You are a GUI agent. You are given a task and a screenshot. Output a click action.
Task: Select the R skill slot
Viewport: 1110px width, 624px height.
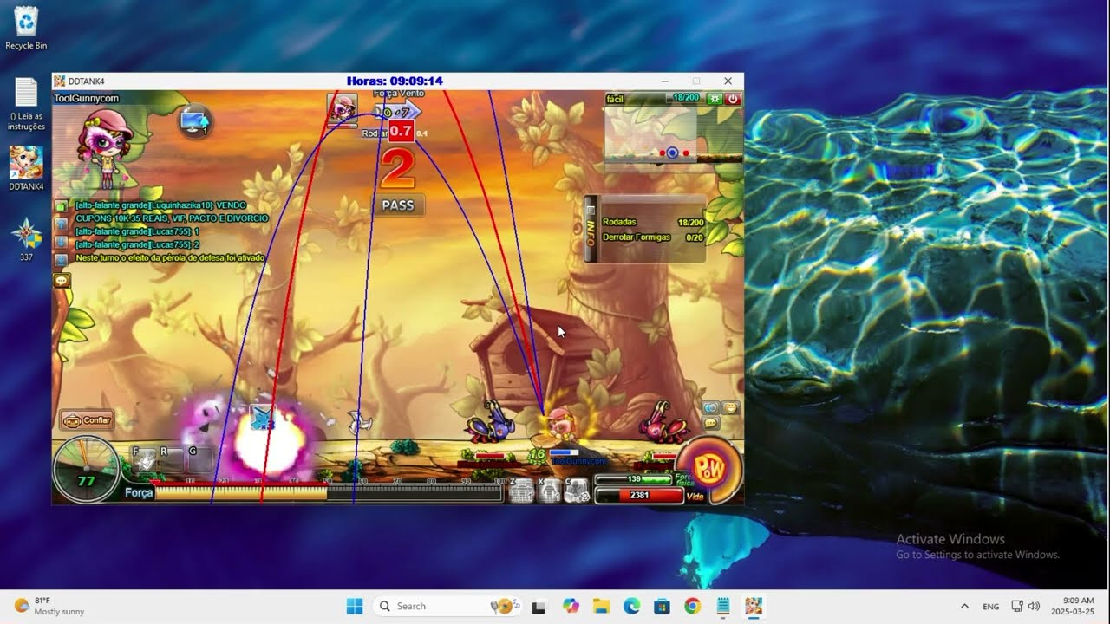point(173,459)
